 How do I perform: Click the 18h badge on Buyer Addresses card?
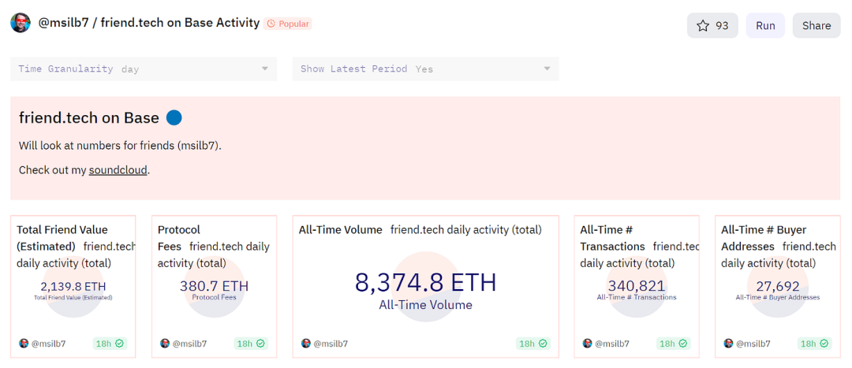coord(815,344)
